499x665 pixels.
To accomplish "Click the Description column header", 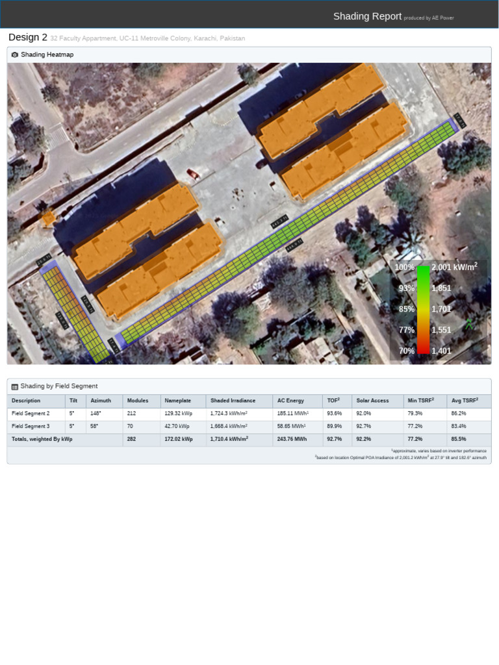I will click(26, 401).
